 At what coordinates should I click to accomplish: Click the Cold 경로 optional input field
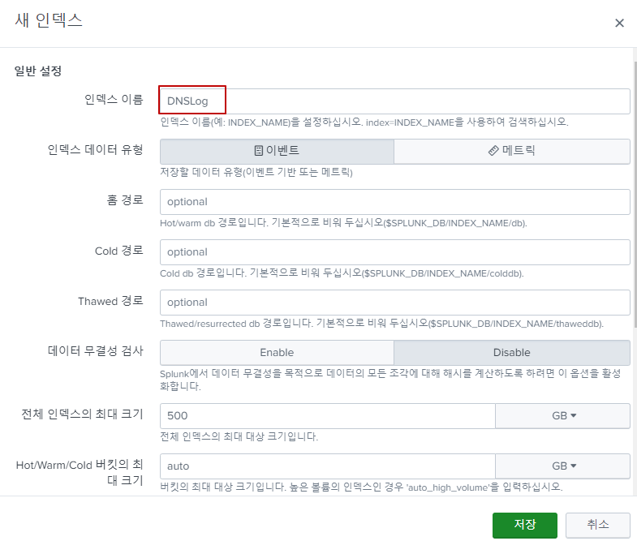pyautogui.click(x=395, y=252)
